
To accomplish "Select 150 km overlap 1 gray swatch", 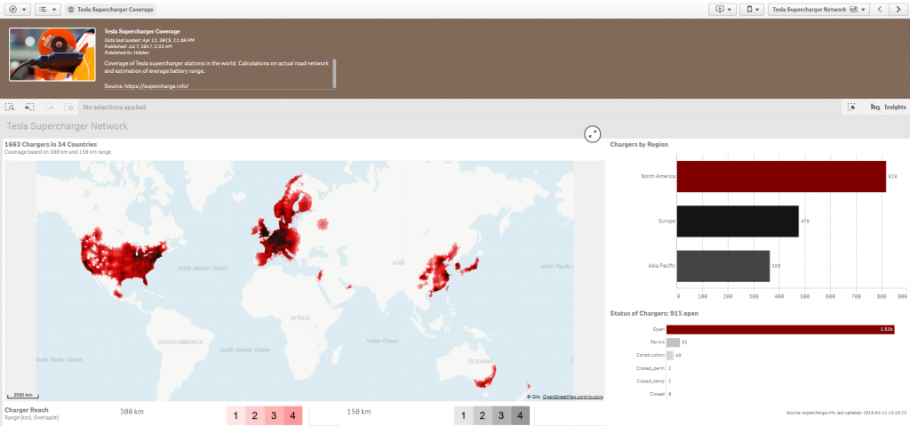I will tap(463, 415).
